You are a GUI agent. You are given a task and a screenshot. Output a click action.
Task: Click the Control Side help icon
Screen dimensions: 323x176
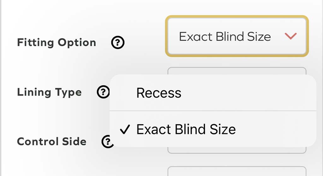coord(107,141)
